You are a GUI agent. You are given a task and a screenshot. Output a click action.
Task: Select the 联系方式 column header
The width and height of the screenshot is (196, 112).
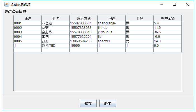pos(84,18)
